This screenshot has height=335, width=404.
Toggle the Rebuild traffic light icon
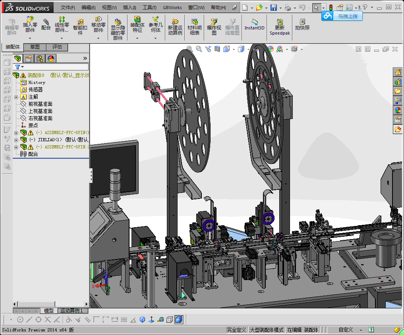(331, 8)
